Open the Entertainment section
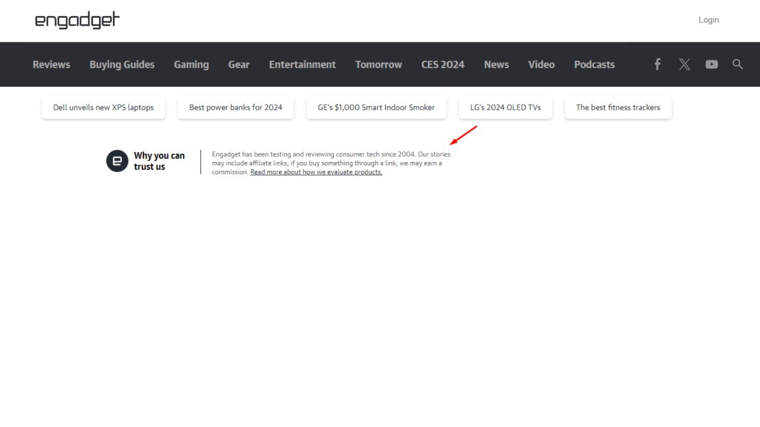760x427 pixels. [x=302, y=64]
